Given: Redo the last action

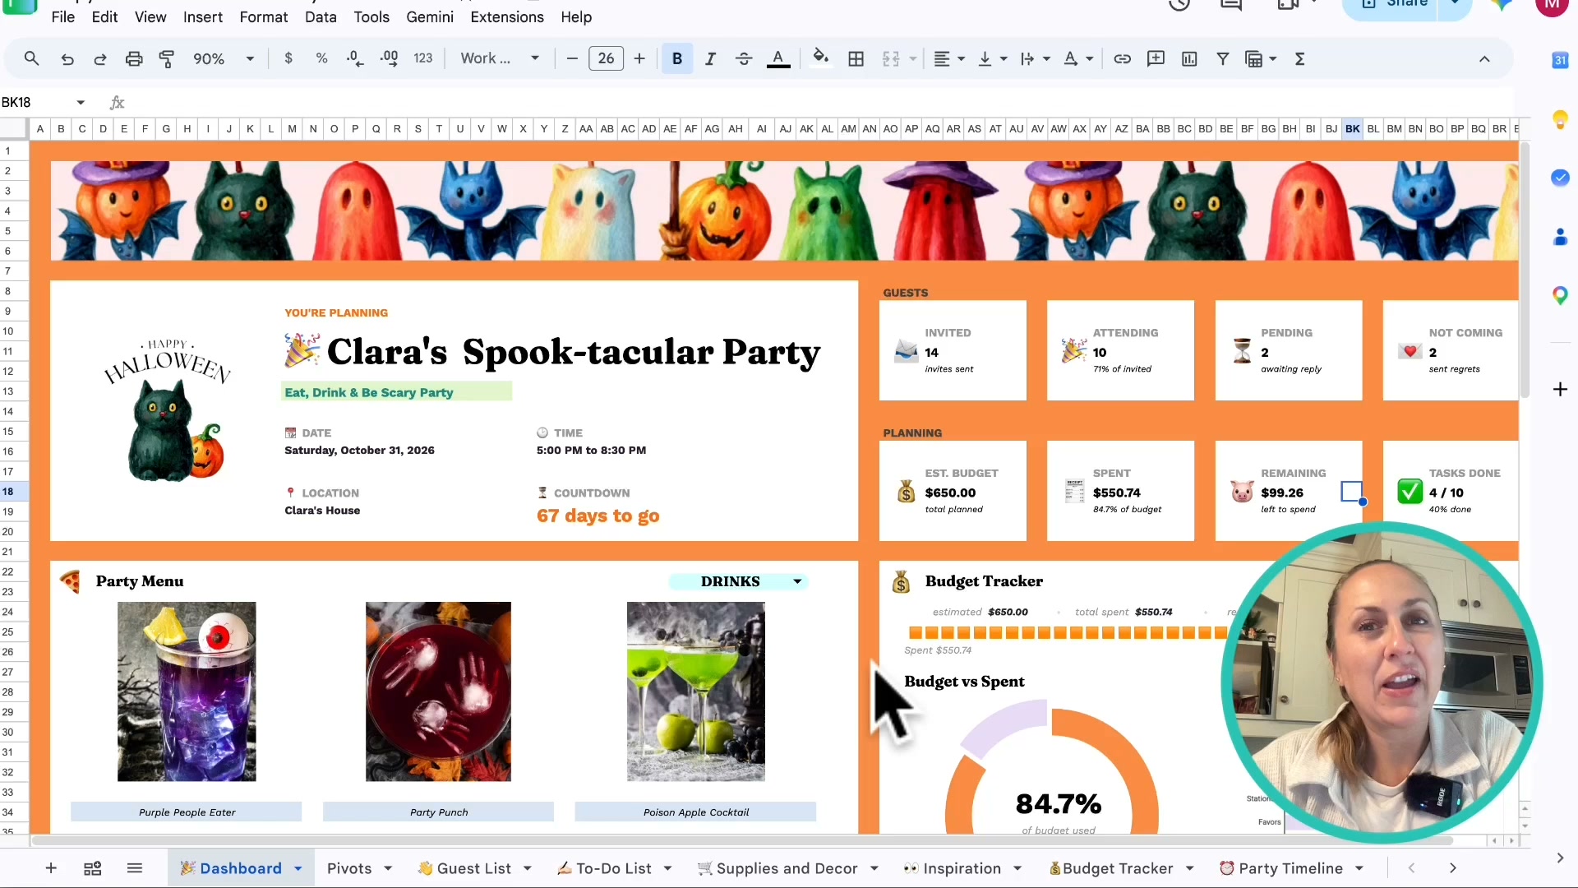Looking at the screenshot, I should [100, 59].
